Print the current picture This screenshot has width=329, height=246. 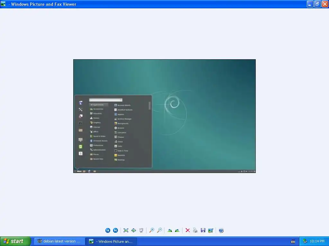point(195,230)
